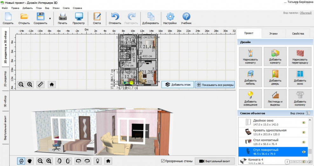Switch to the Свойства tab
314x166 pixels.
(x=298, y=33)
